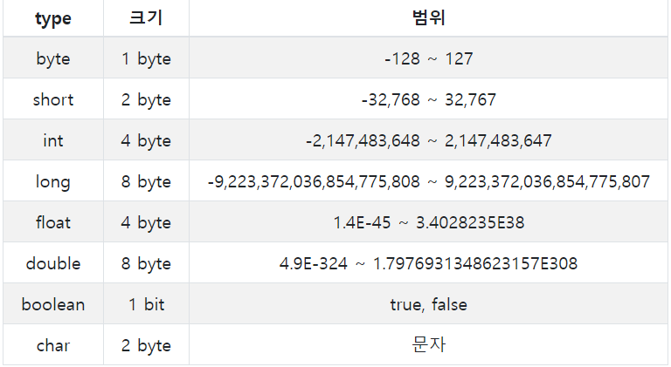
Task: Select the '4.9E-324' double range cell
Action: pyautogui.click(x=428, y=263)
